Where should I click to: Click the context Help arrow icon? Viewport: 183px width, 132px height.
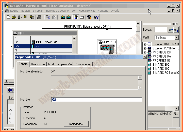pos(96,17)
